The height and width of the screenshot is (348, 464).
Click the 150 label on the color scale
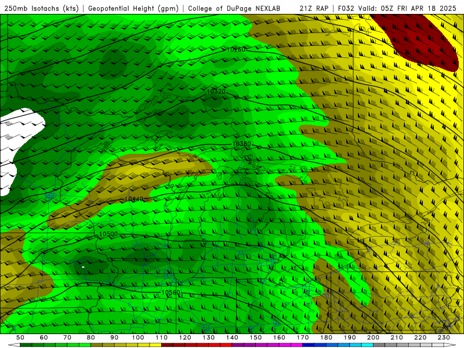click(255, 338)
